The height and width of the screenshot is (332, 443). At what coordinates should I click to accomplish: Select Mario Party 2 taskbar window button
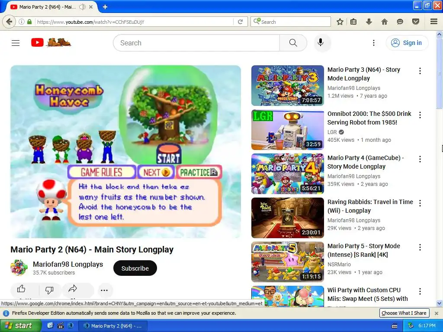coord(113,326)
